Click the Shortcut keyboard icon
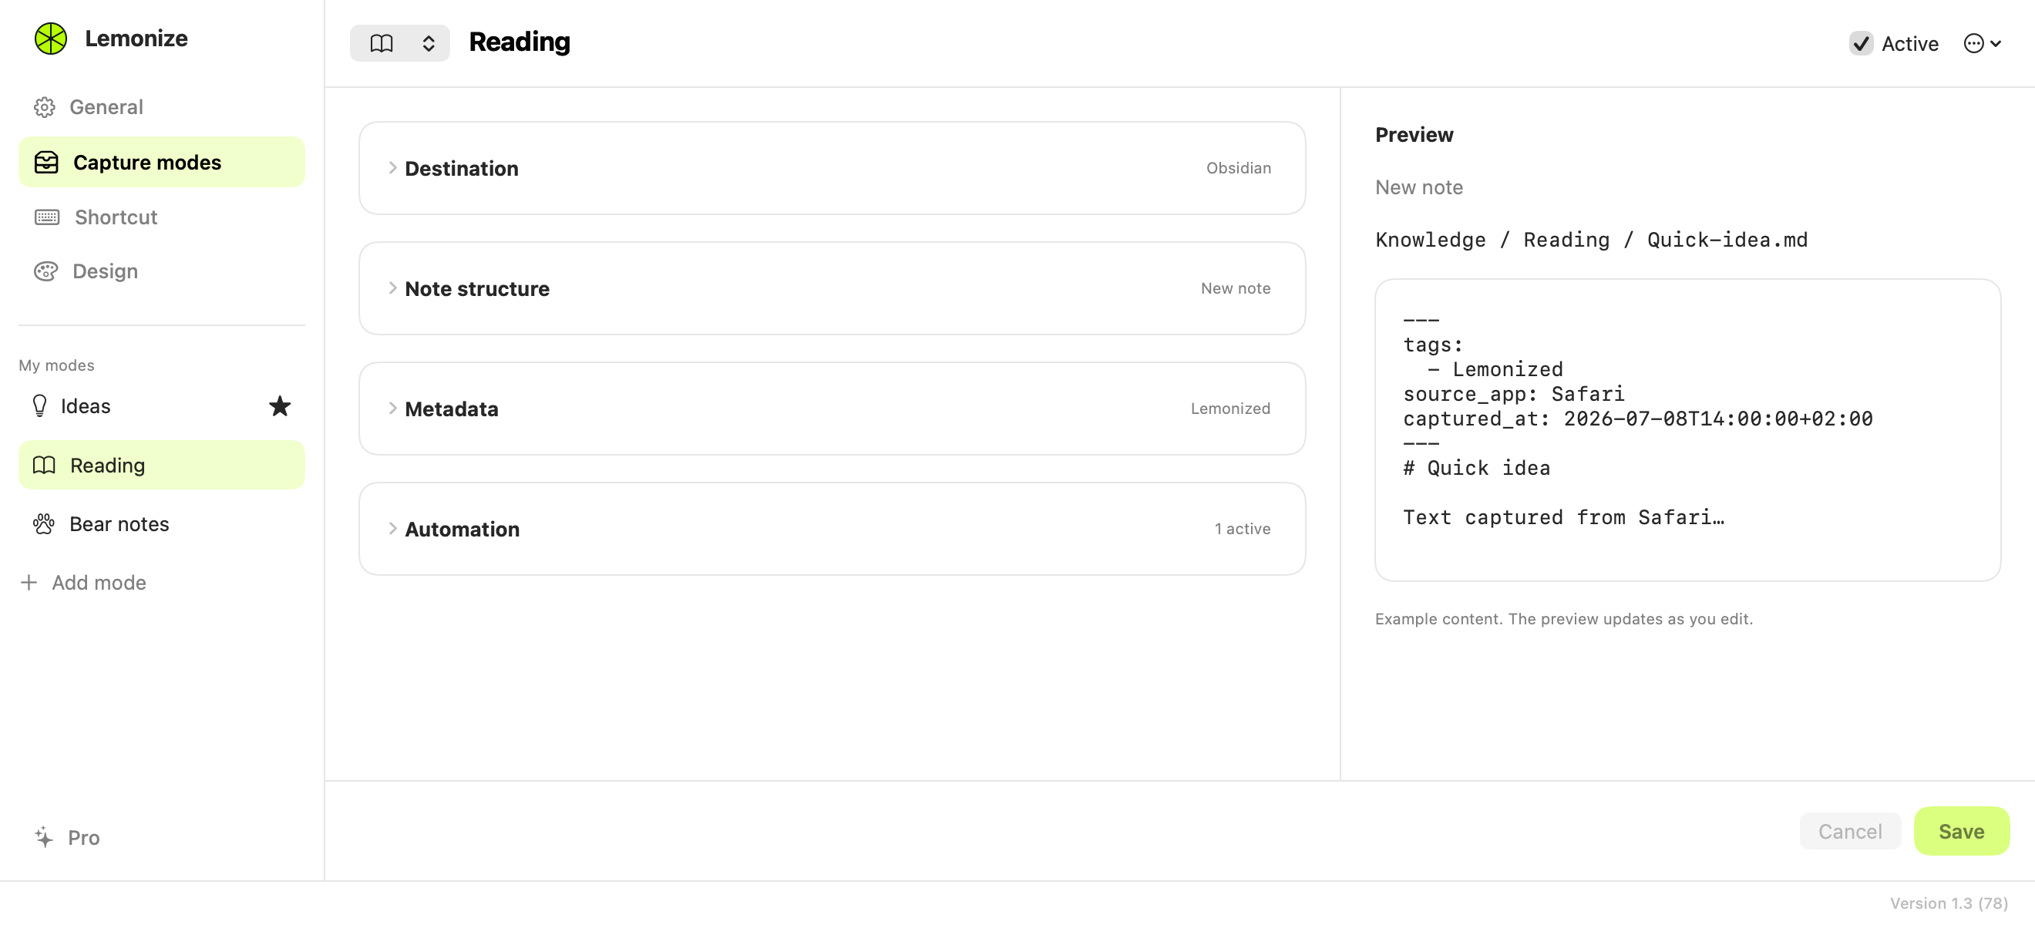This screenshot has height=925, width=2035. pos(46,217)
